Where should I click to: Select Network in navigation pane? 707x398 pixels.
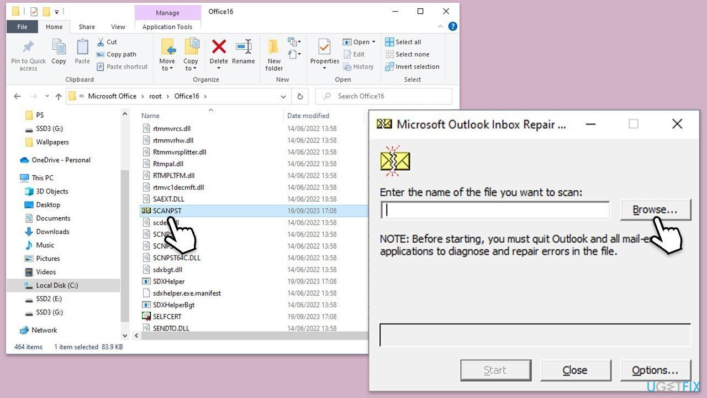point(44,330)
